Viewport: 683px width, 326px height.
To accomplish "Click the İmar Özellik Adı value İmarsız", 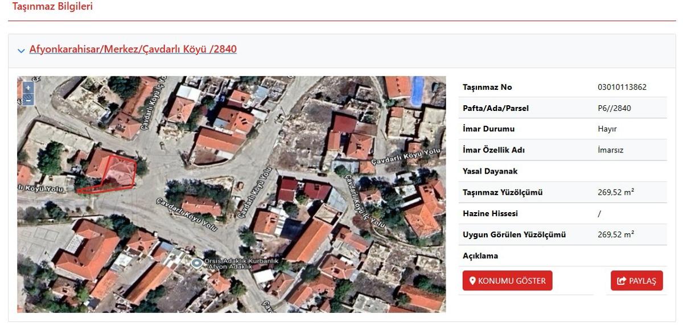I will pos(611,150).
